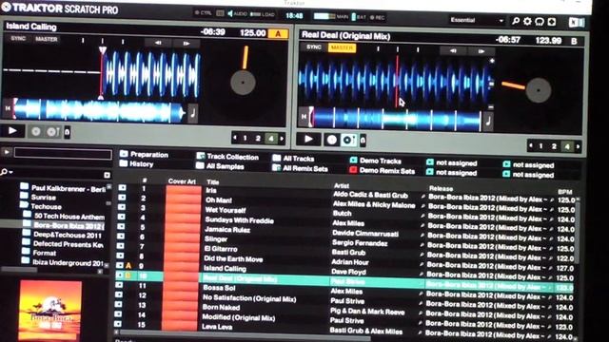This screenshot has width=609, height=342.
Task: Sort list by Artist column header
Action: coord(342,186)
